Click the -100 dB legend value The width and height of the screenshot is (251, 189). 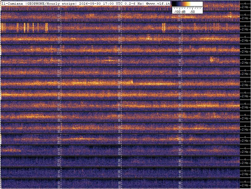[x=180, y=12]
